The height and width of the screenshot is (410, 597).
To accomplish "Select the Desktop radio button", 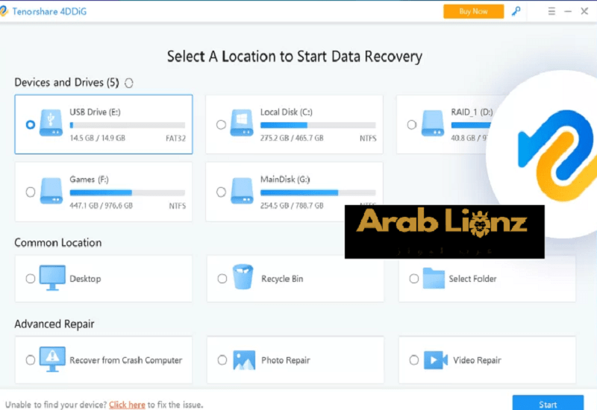I will pos(31,278).
